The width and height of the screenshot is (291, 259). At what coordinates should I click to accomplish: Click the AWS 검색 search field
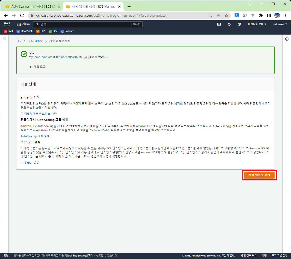pyautogui.click(x=88, y=24)
